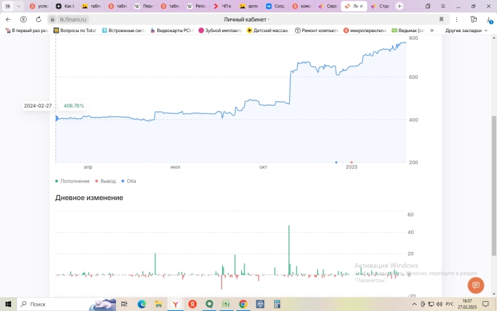Click the lk.finam.ru address field
Viewport: 497px width, 311px height.
tap(73, 20)
